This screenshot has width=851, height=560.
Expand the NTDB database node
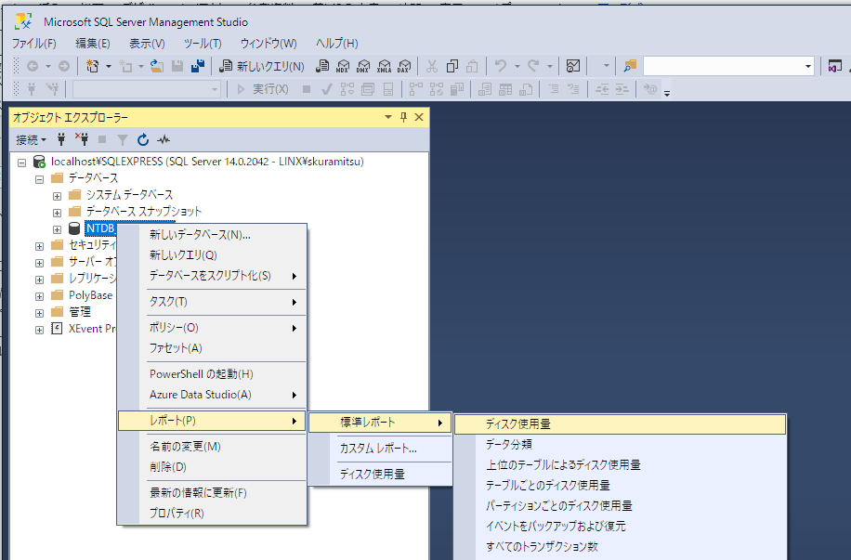click(x=57, y=228)
